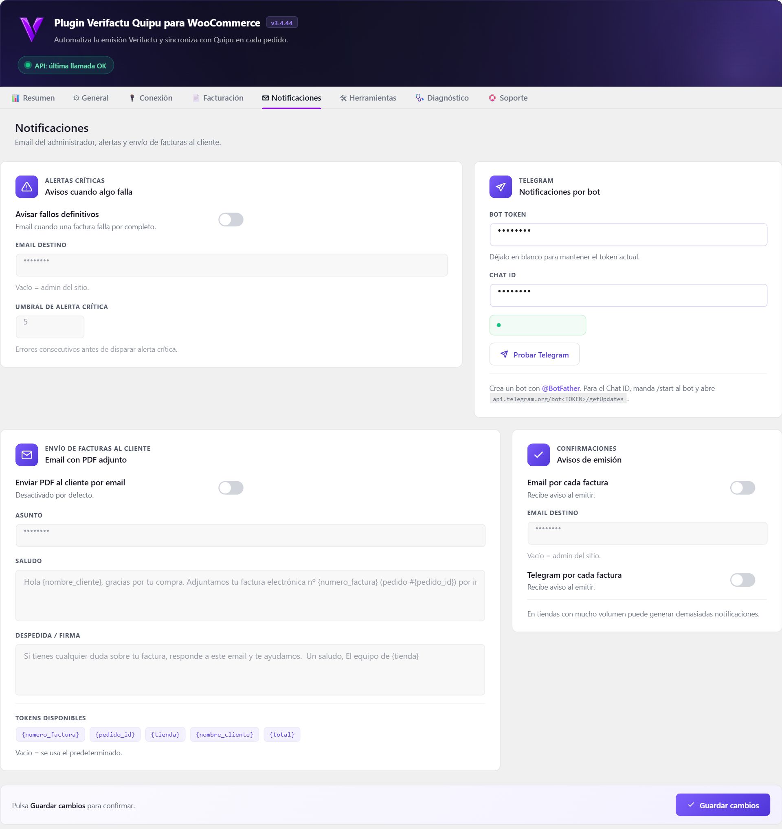Click 'Errores consecutivos antes de disparar alerta crítica.'

tap(97, 349)
